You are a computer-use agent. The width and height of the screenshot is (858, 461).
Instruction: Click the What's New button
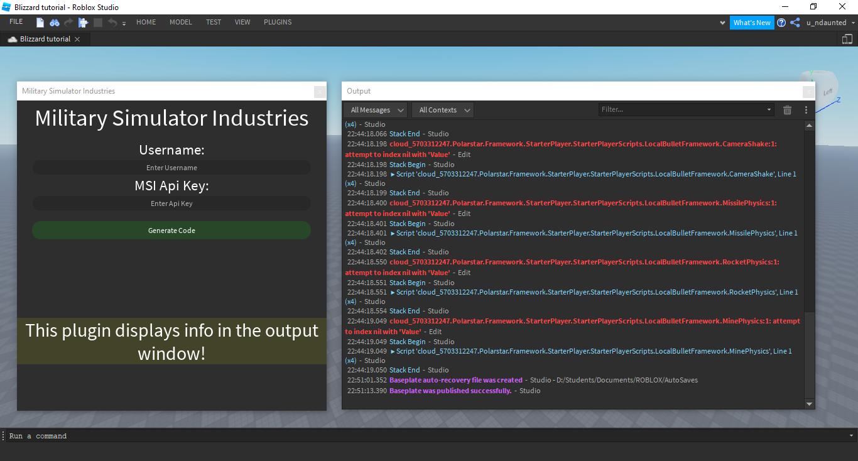[x=752, y=23]
